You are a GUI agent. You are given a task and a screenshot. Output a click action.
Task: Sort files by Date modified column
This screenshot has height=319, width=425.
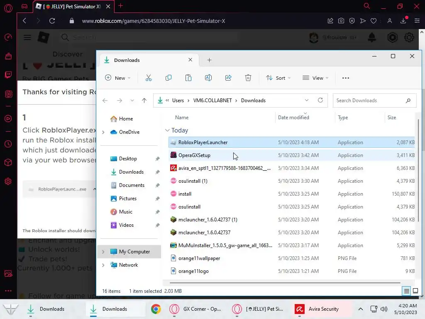(x=293, y=118)
